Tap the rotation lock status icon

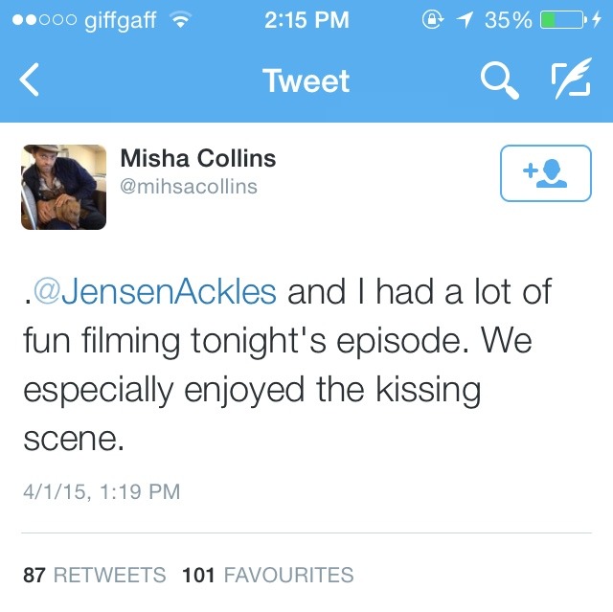coord(432,19)
